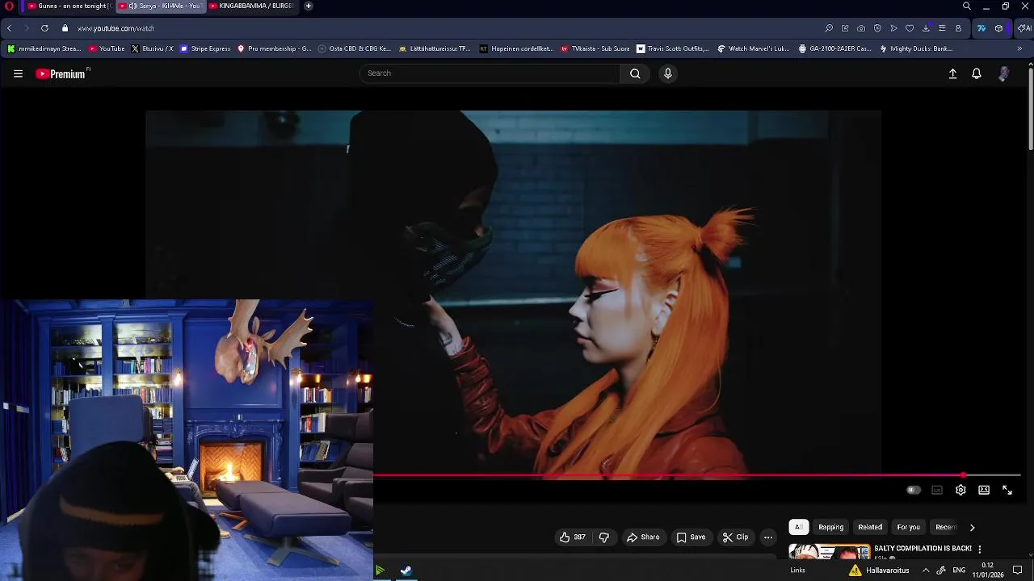Add page to bookmarks with heart icon
The image size is (1034, 581).
(x=910, y=28)
